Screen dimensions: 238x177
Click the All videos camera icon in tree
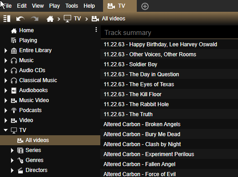20,140
